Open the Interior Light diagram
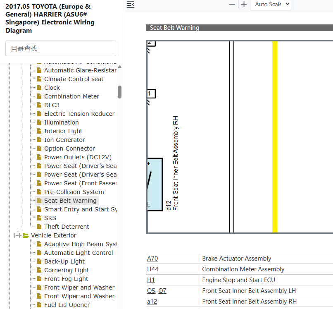The height and width of the screenshot is (309, 333). (63, 131)
